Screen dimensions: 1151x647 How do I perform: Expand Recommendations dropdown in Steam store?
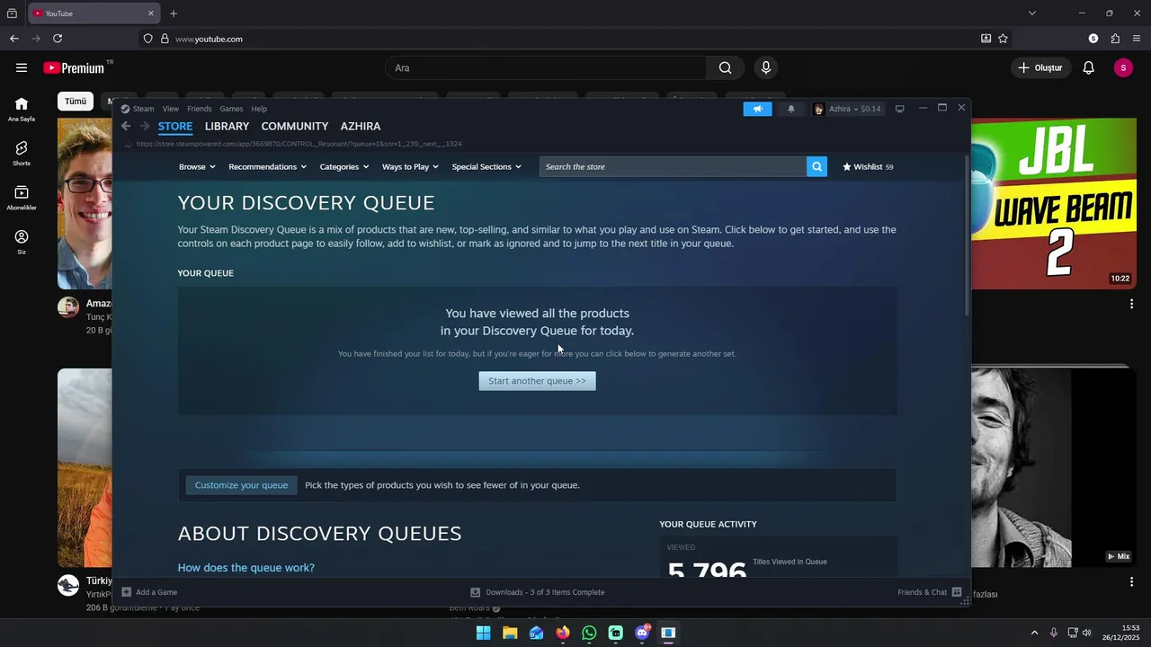coord(267,166)
